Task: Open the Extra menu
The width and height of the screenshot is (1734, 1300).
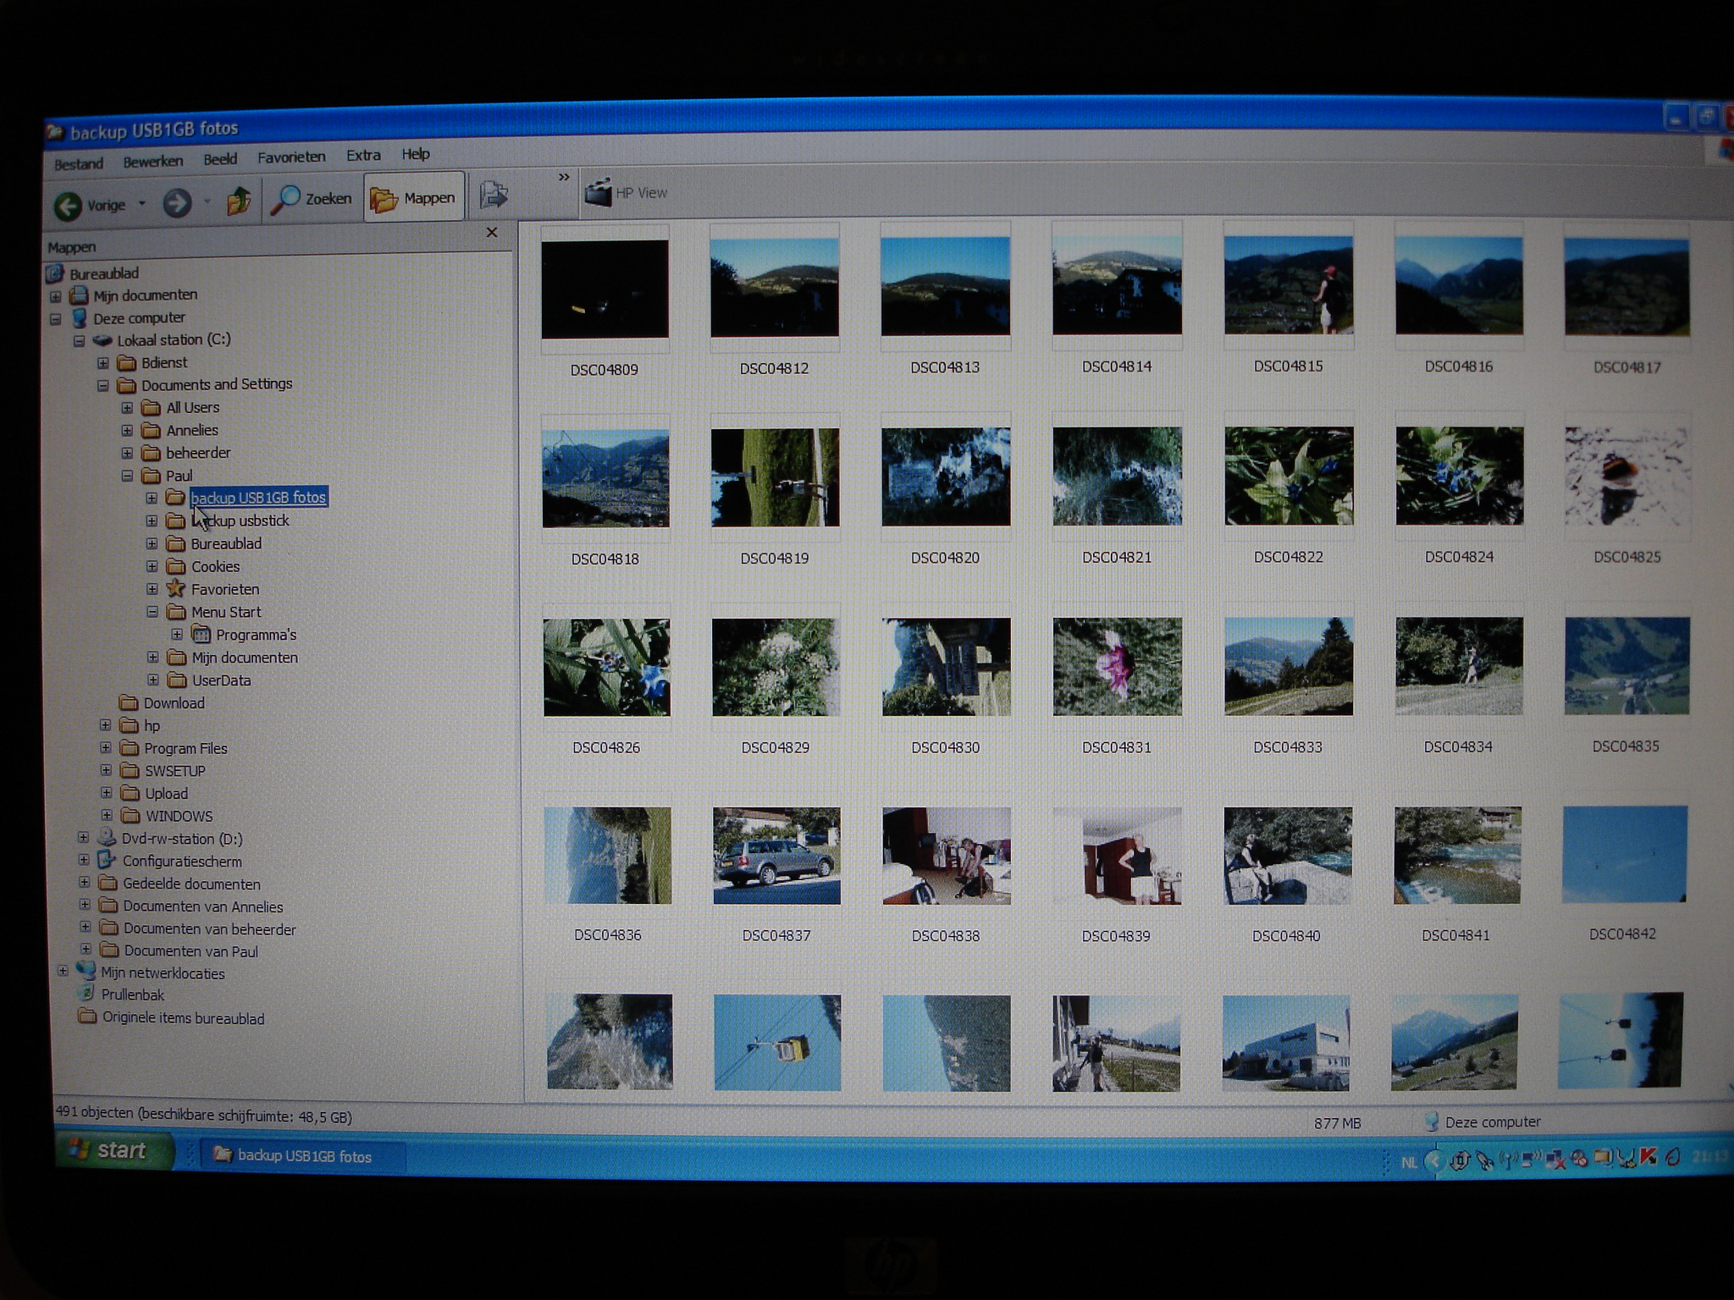Action: (x=363, y=156)
